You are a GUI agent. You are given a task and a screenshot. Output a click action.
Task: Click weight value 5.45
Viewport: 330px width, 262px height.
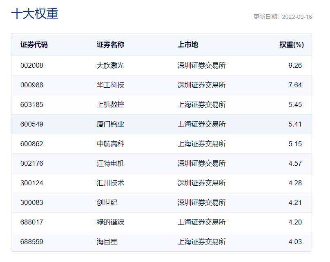tap(295, 104)
